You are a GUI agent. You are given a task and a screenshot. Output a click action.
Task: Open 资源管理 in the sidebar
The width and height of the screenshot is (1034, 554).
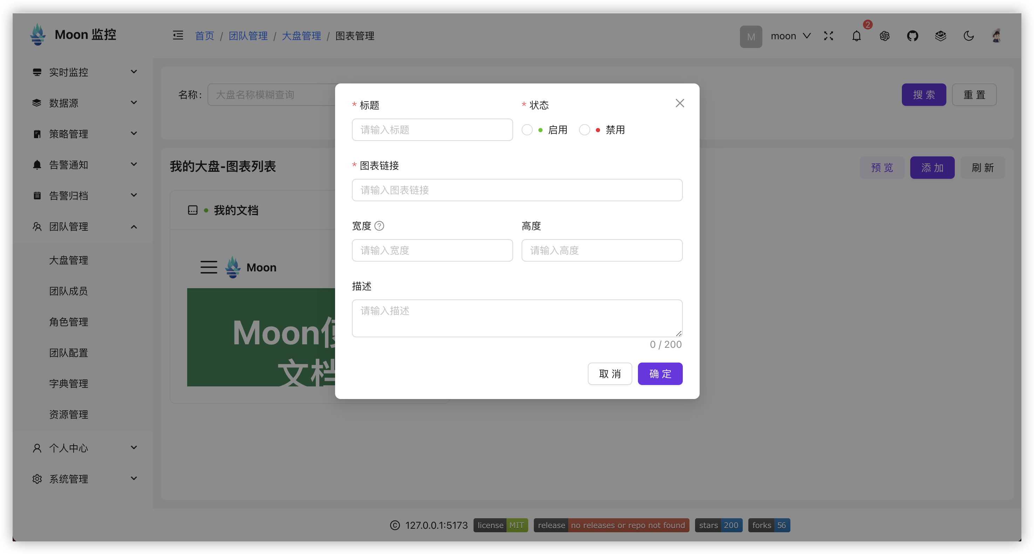point(69,415)
